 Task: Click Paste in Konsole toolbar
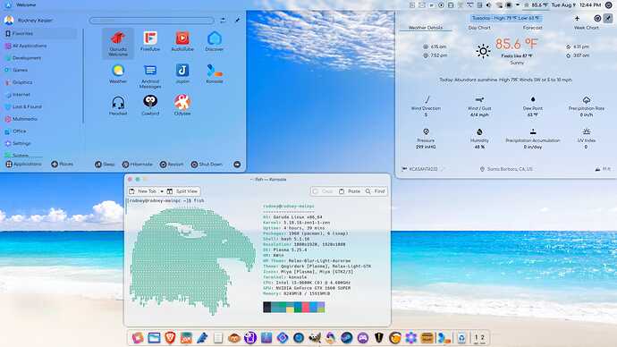(x=350, y=191)
